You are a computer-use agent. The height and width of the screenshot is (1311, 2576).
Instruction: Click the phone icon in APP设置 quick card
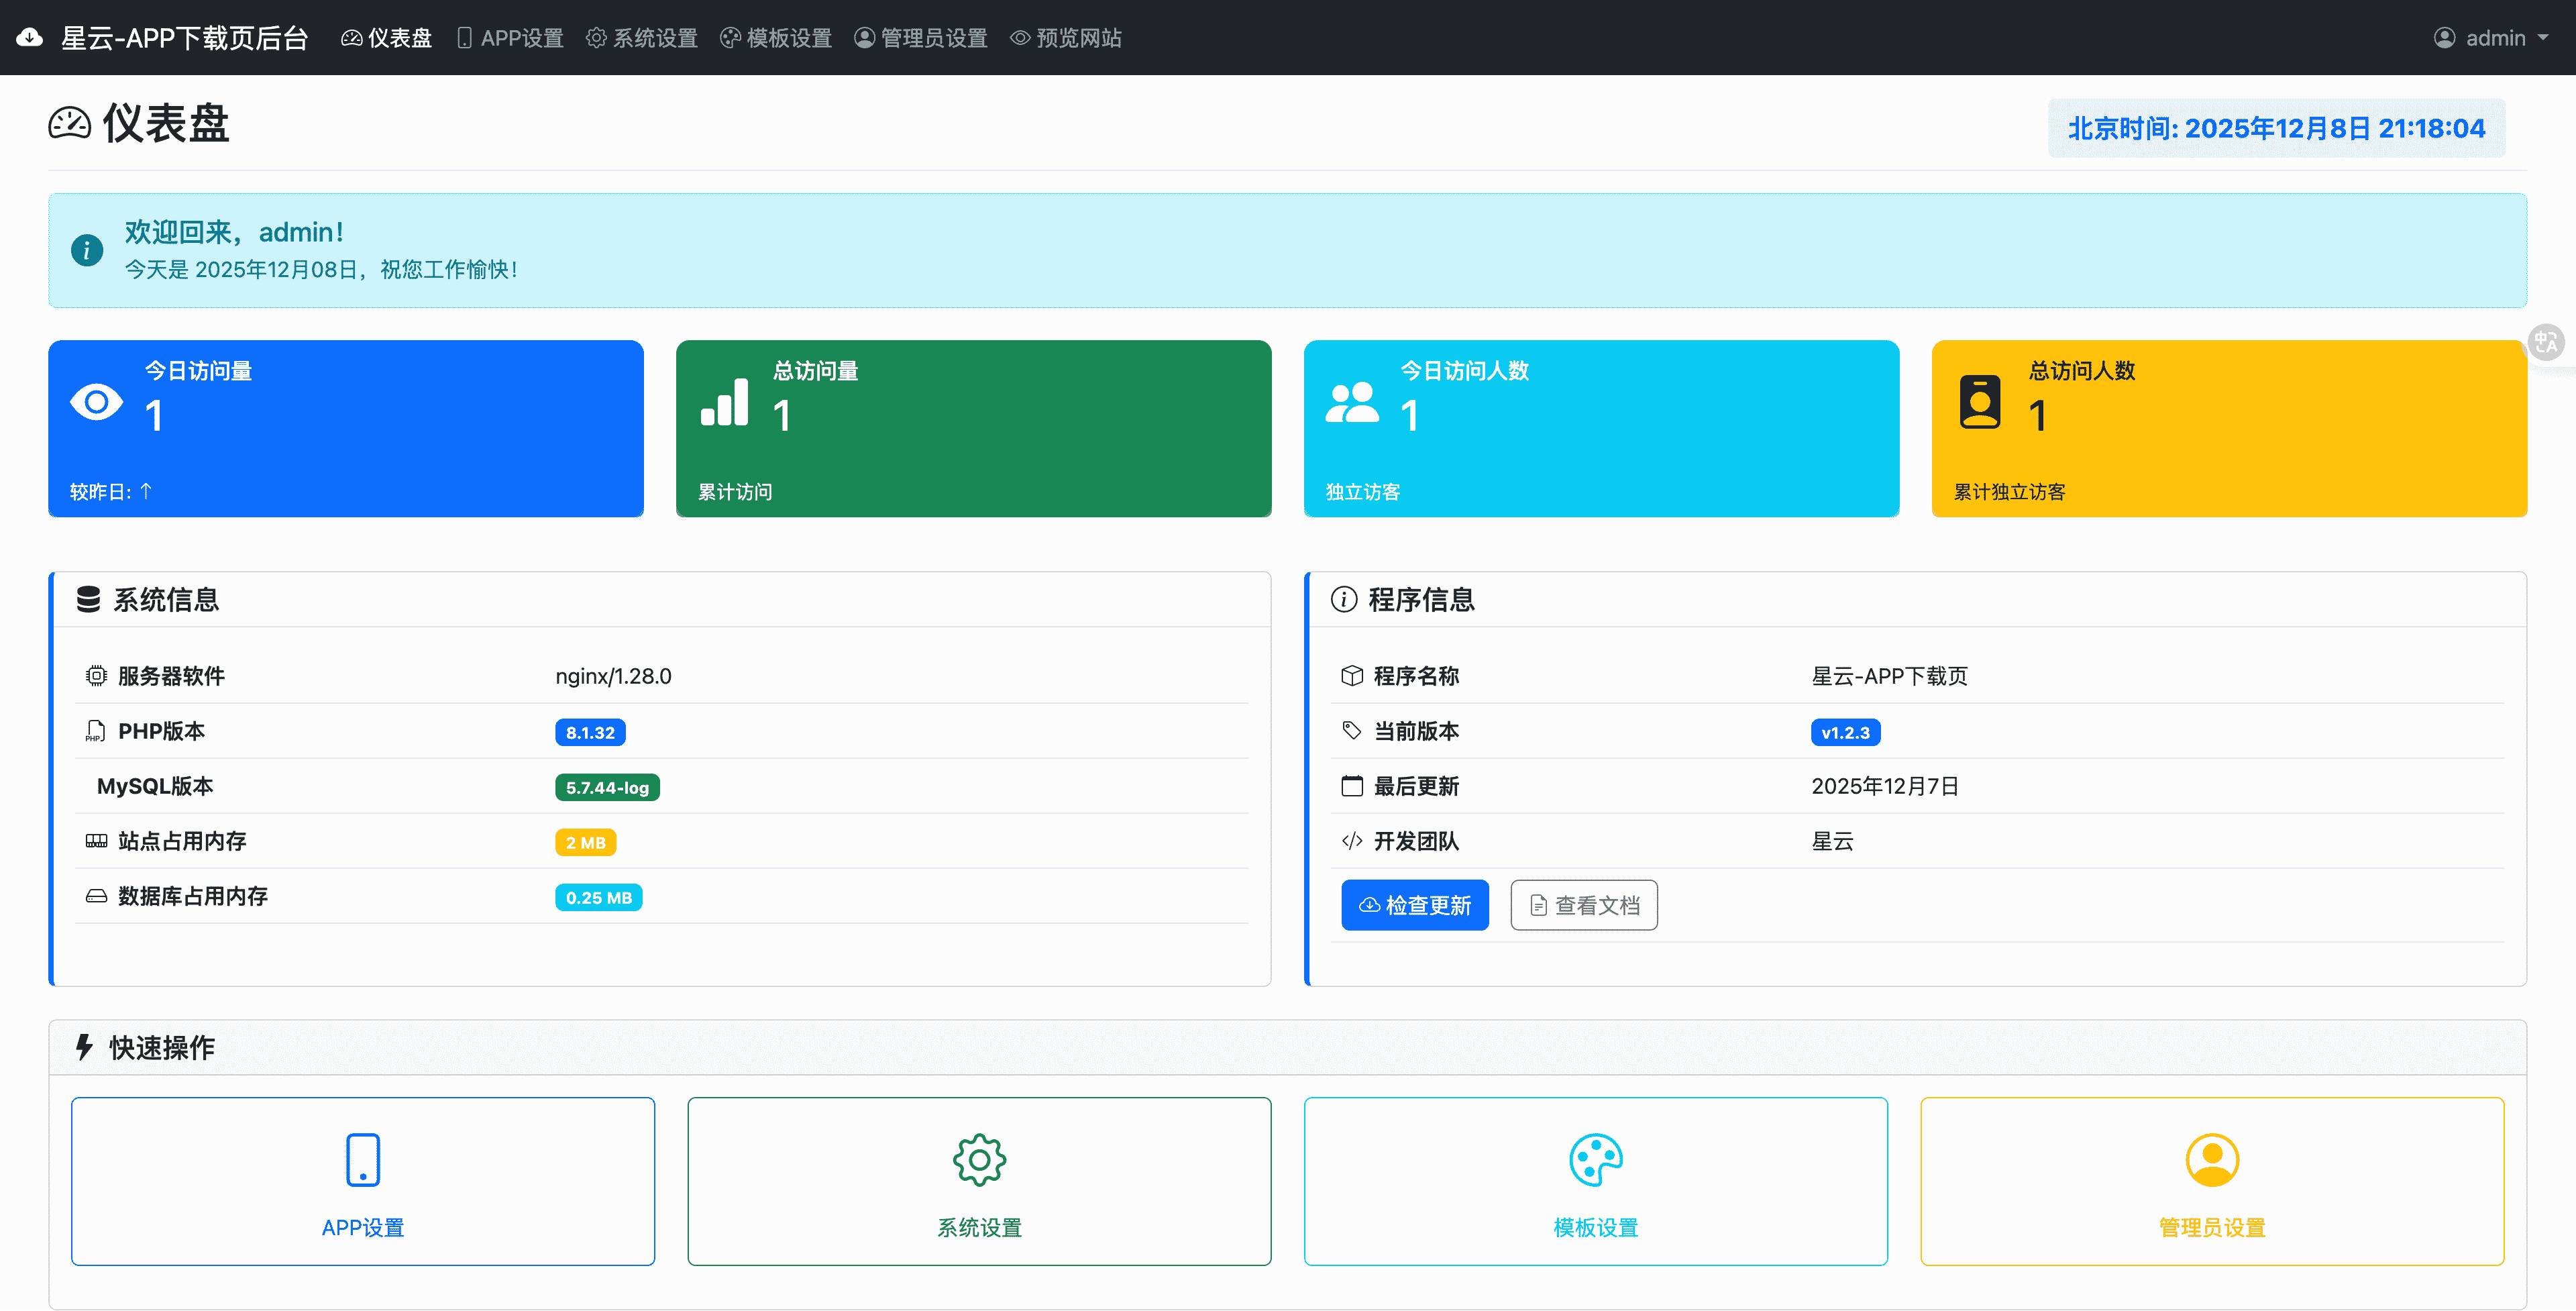[363, 1160]
